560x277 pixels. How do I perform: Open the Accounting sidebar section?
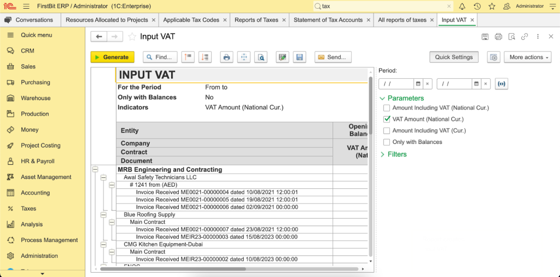point(35,193)
